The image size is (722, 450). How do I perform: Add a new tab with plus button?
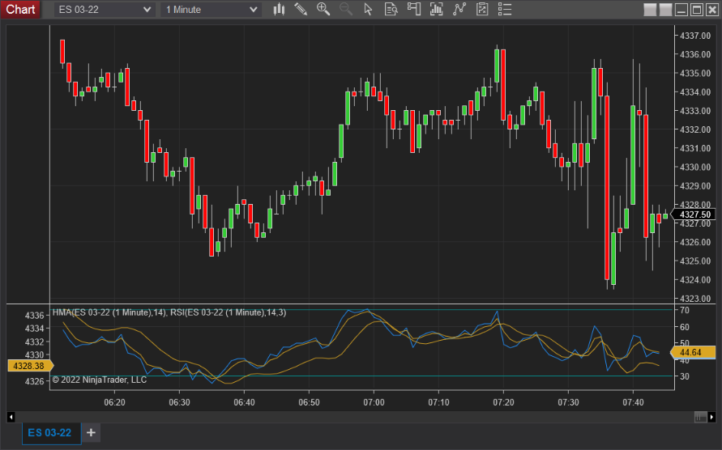(91, 433)
